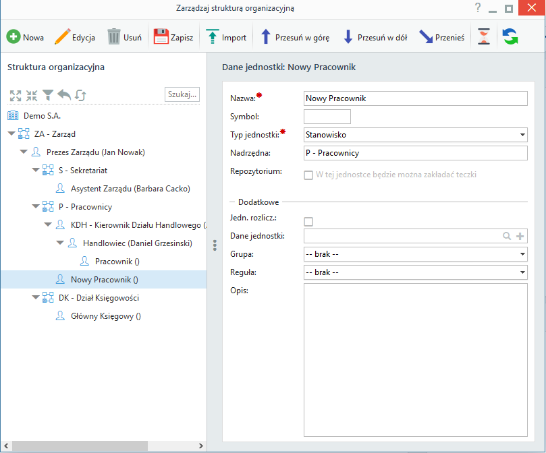Click the Symbol input field

[x=327, y=117]
